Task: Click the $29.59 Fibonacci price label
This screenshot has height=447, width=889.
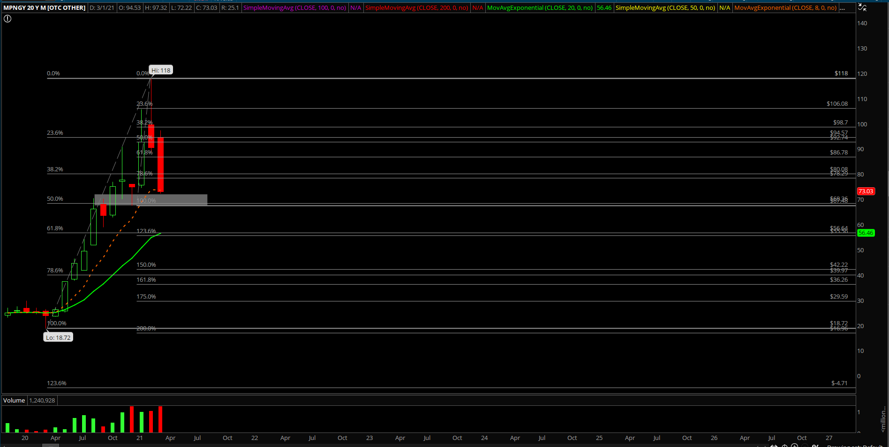Action: tap(839, 297)
